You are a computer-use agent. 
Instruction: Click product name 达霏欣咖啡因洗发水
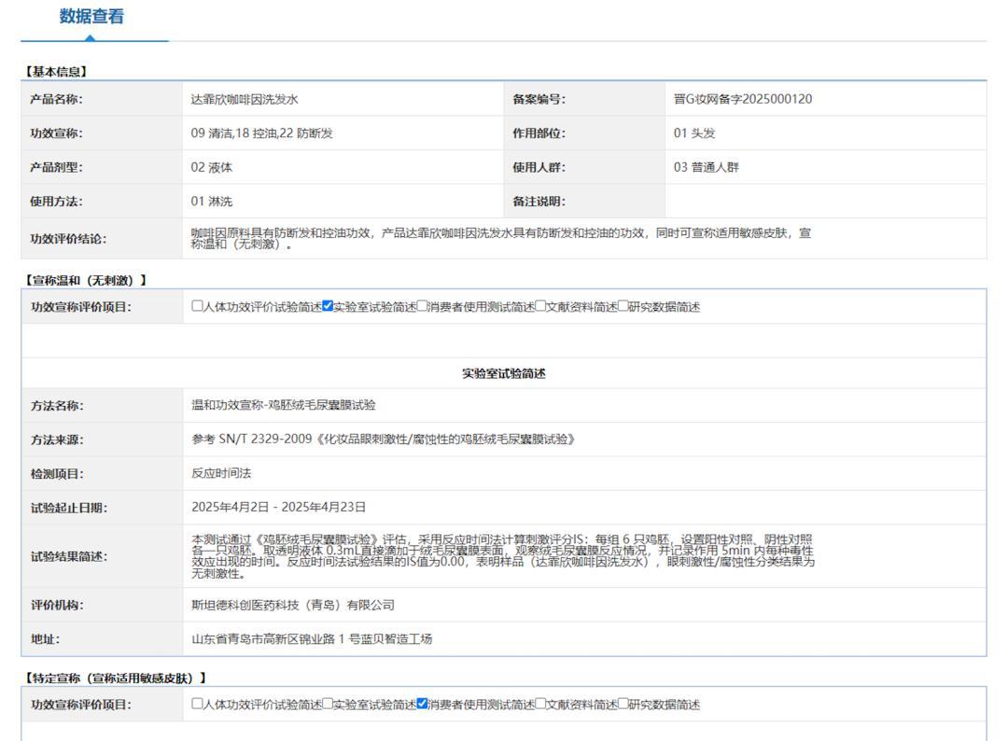pyautogui.click(x=245, y=99)
